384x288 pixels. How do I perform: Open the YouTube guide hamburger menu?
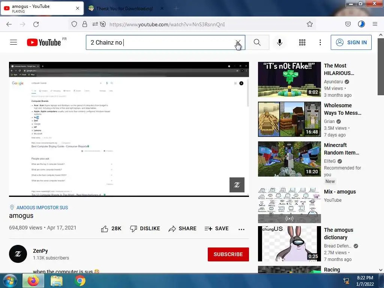point(13,42)
